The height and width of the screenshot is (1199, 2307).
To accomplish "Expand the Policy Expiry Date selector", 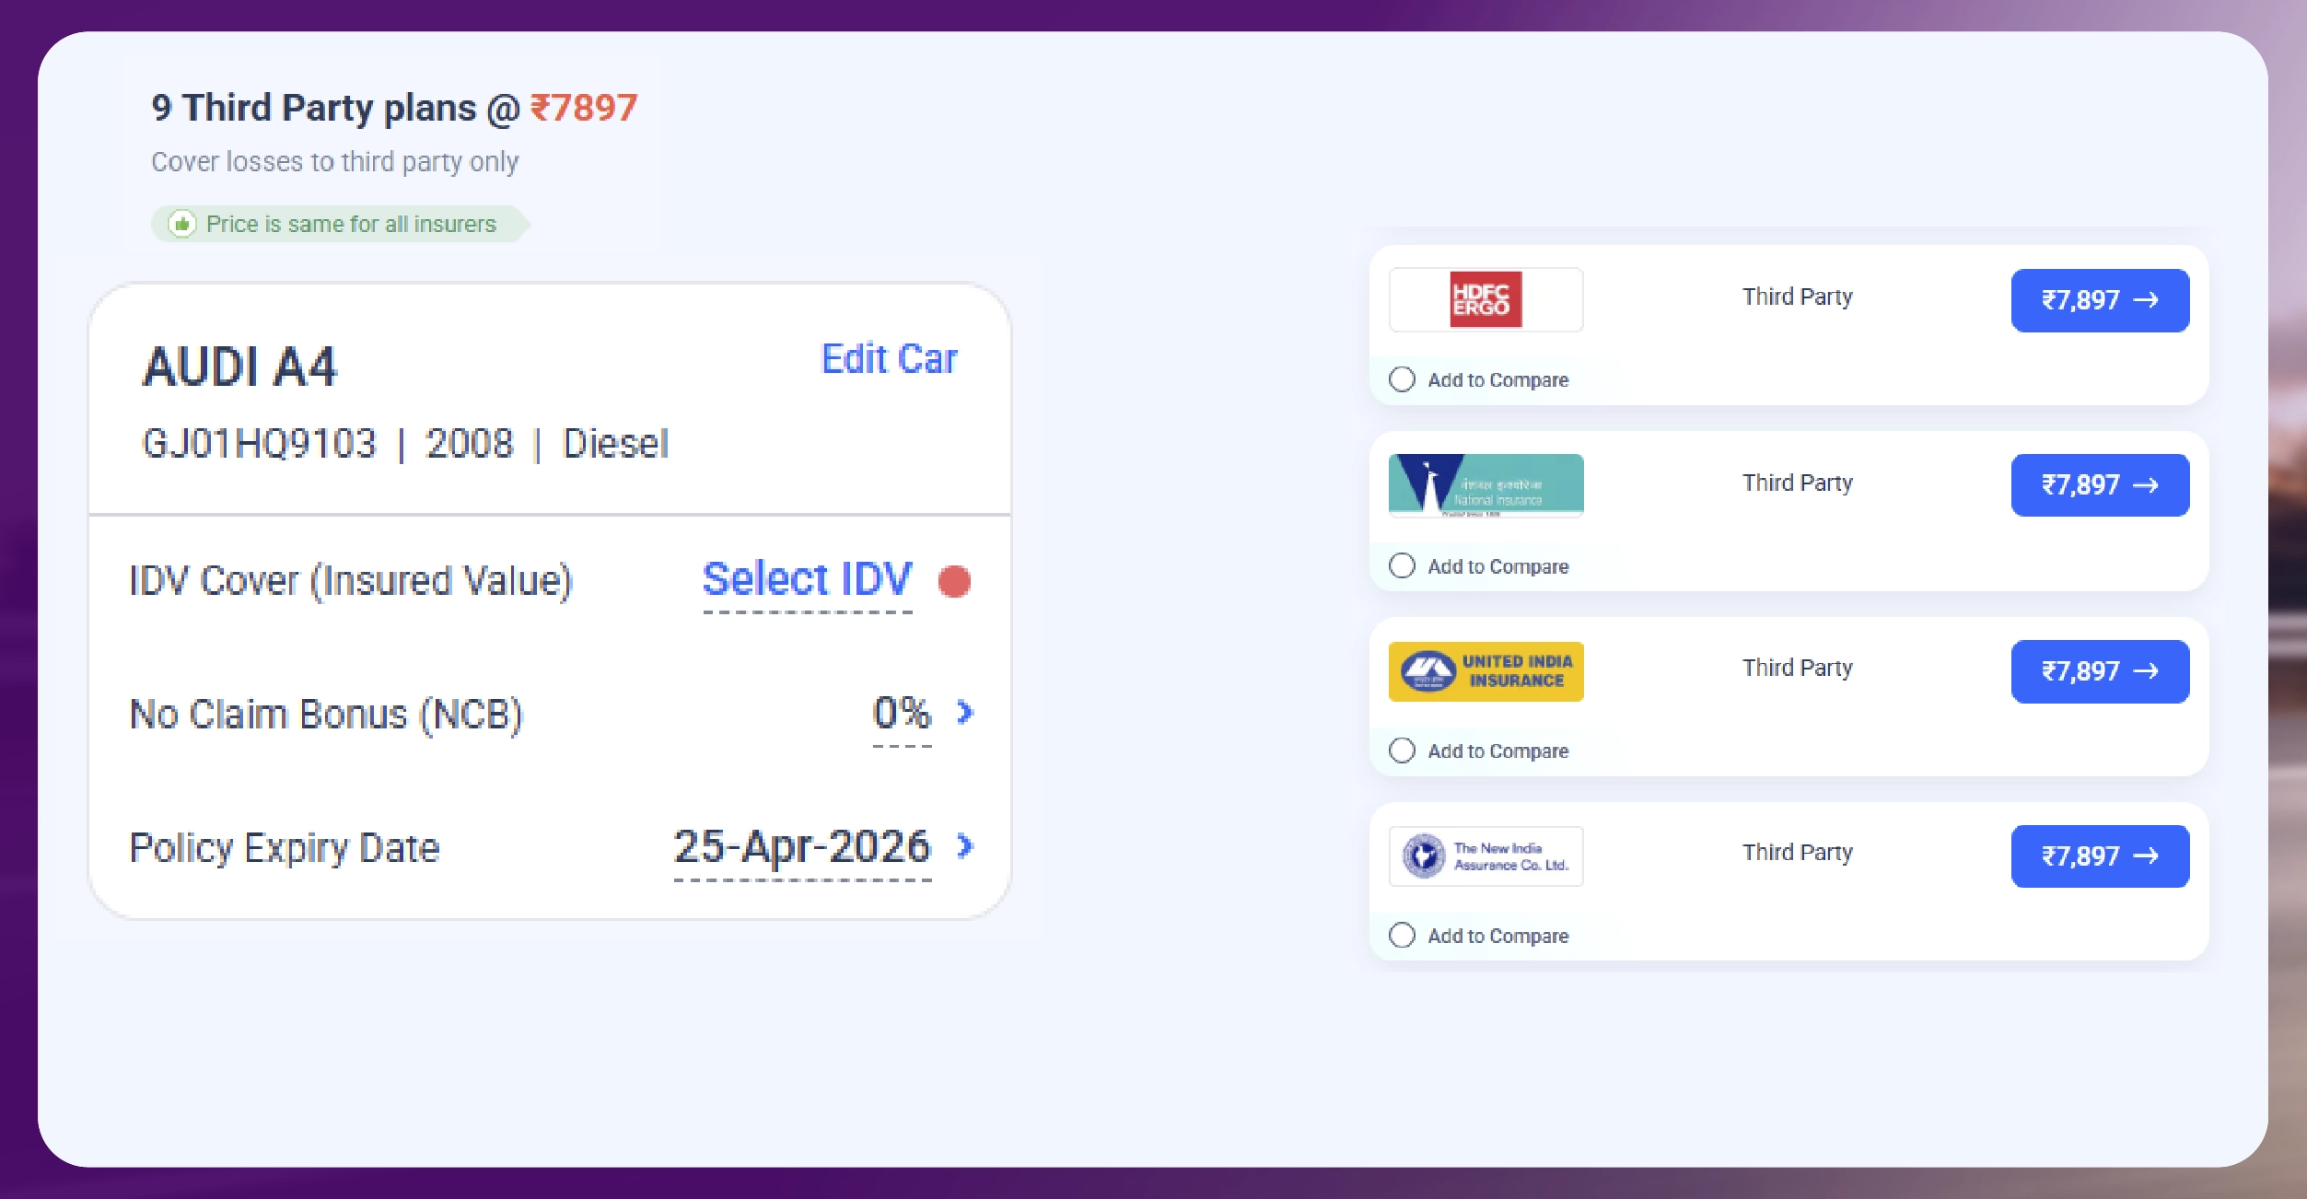I will 963,847.
